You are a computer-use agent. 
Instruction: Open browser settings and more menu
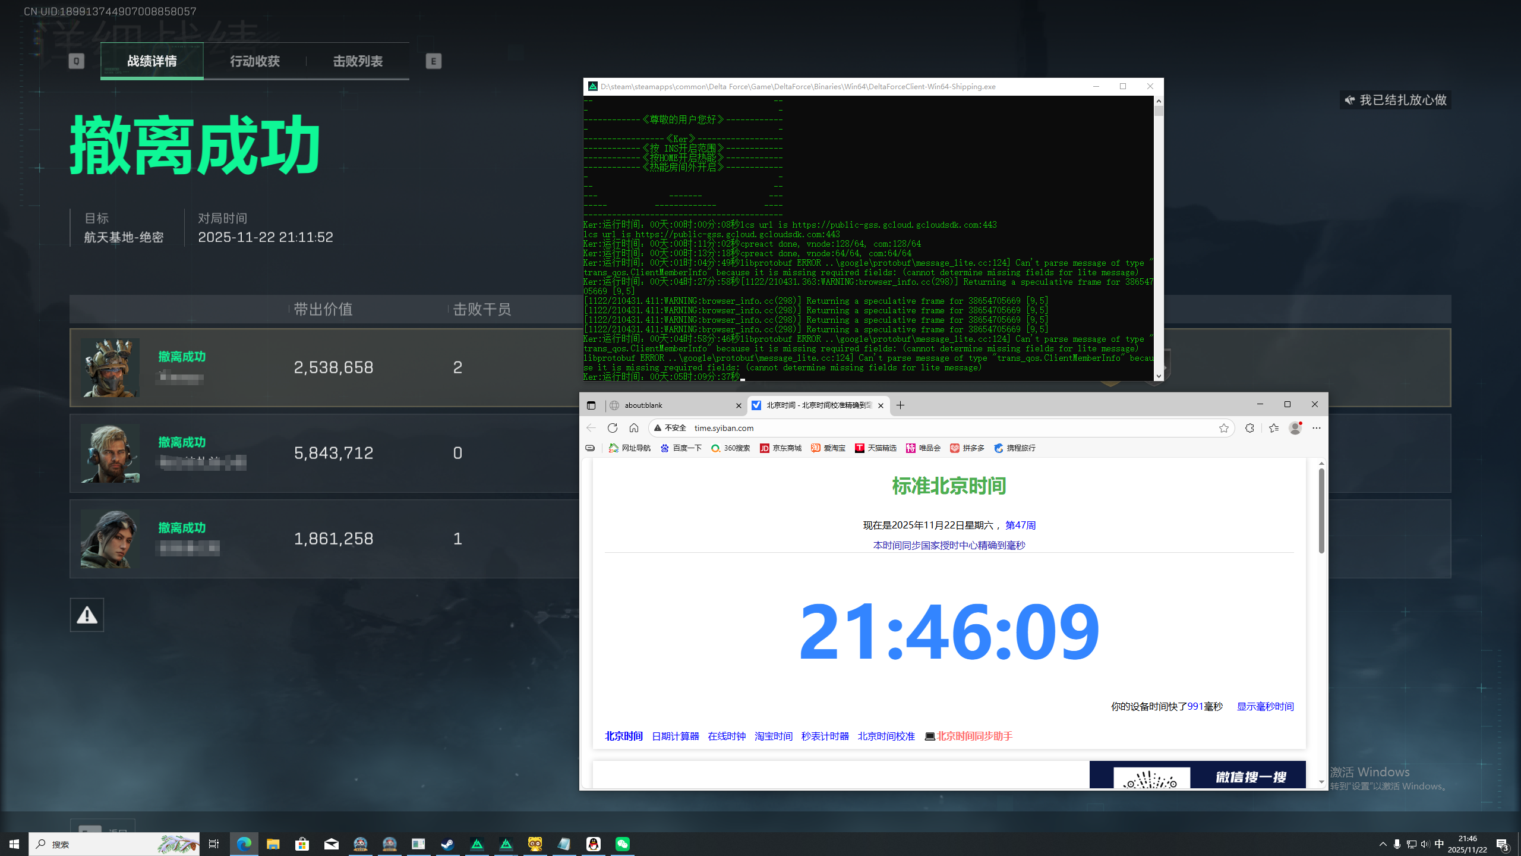coord(1317,428)
